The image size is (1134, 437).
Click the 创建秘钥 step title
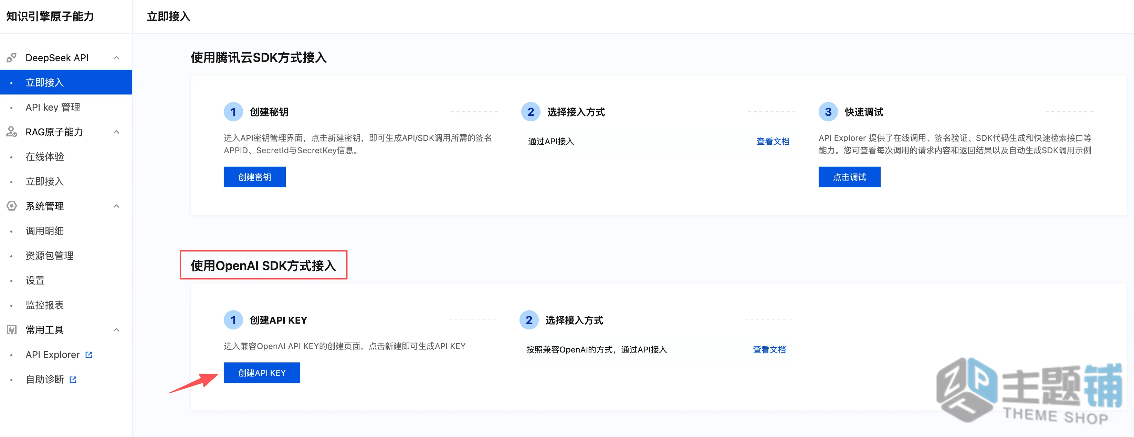(x=269, y=112)
